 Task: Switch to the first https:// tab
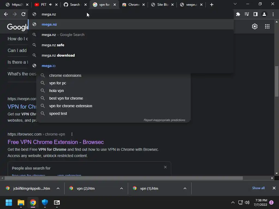[x=17, y=5]
